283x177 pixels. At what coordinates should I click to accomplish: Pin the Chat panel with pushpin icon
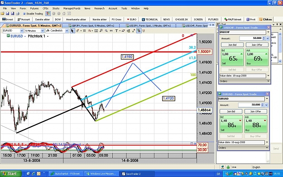pyautogui.click(x=277, y=24)
